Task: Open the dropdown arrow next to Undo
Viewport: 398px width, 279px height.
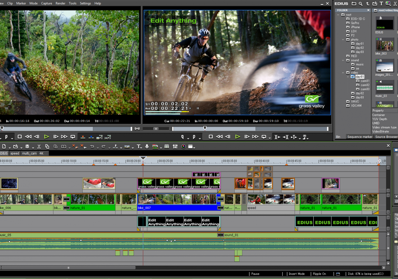Action: (x=98, y=148)
